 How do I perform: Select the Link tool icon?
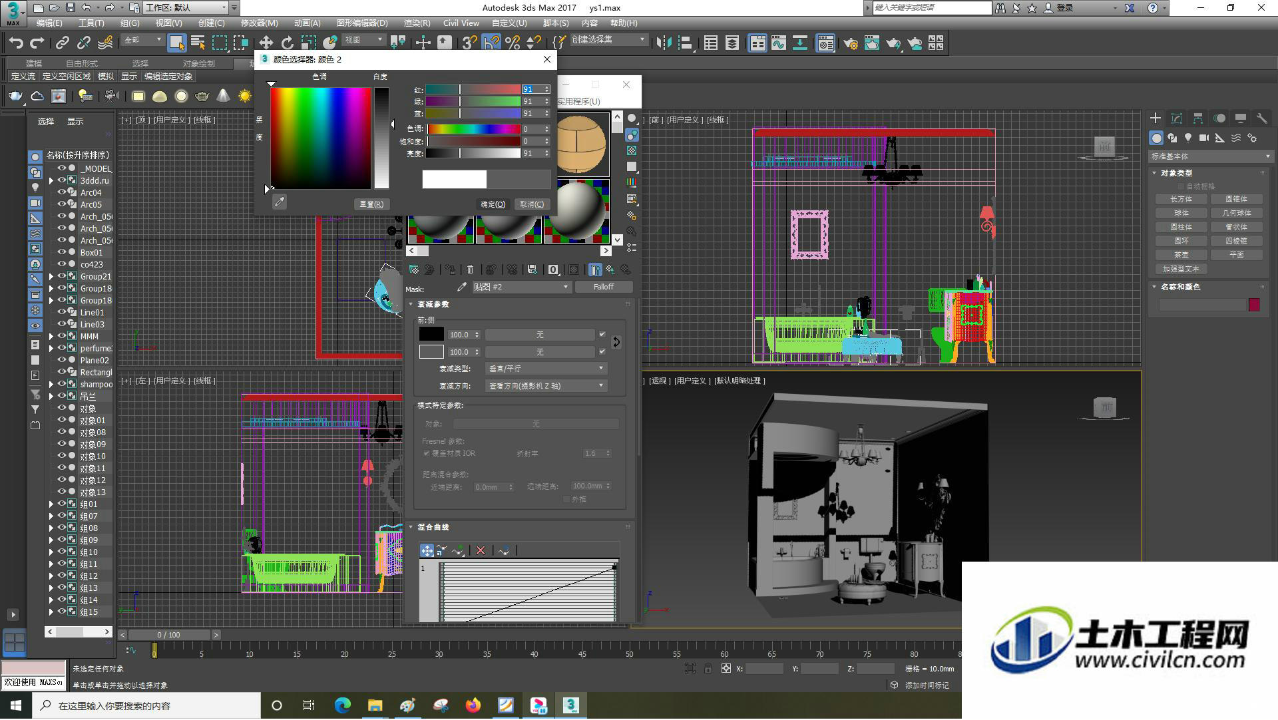coord(62,43)
